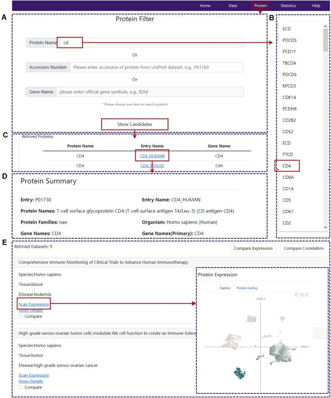Screen dimensions: 331x398
Task: Click the zoom-area icon in the chart toolbox
Action: point(302,295)
